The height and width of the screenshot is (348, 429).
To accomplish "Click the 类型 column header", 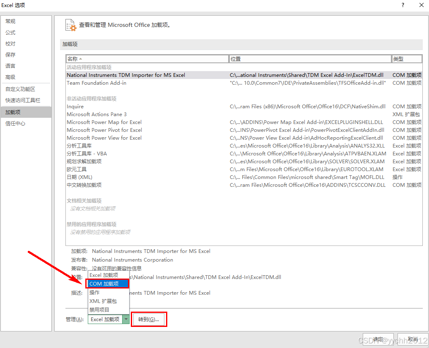I will click(407, 59).
